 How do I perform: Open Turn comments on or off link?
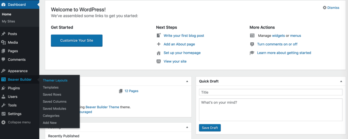pyautogui.click(x=277, y=44)
